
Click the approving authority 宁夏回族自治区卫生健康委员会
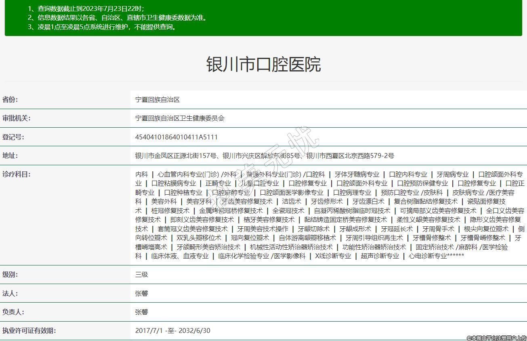pos(180,118)
